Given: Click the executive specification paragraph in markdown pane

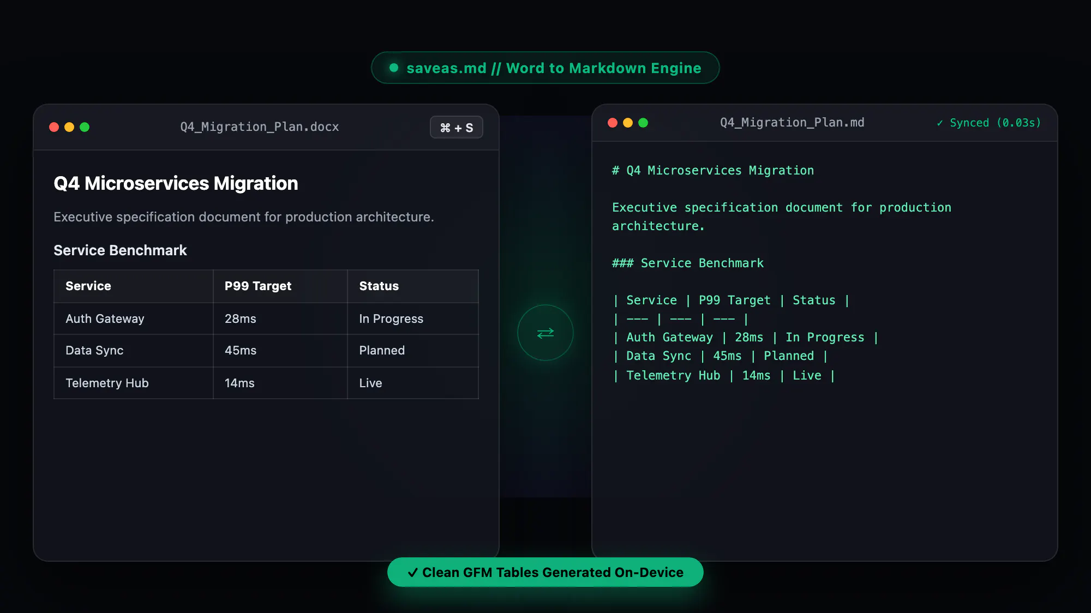Looking at the screenshot, I should click(782, 217).
